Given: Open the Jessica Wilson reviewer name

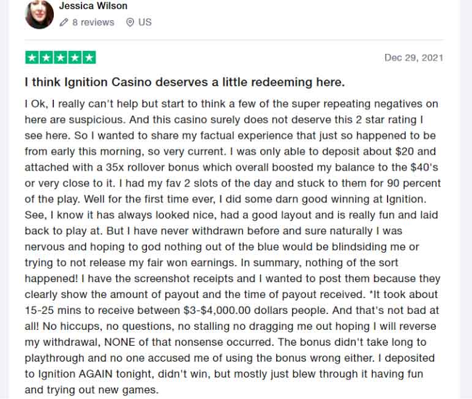Looking at the screenshot, I should pos(93,6).
